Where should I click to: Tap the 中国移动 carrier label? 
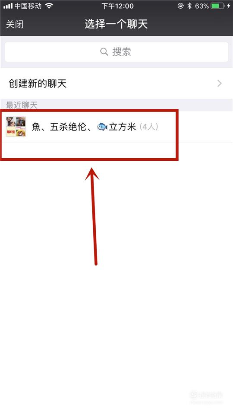pos(28,6)
